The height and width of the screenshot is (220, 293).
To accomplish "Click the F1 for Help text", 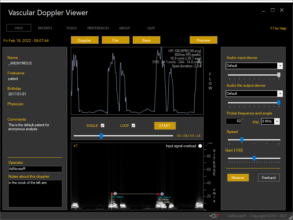I will click(278, 28).
